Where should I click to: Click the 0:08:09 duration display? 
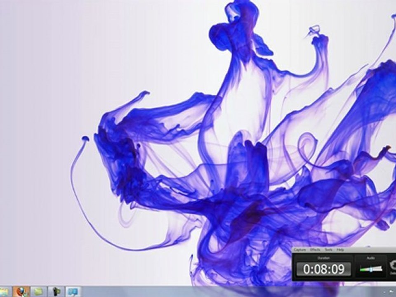click(324, 269)
